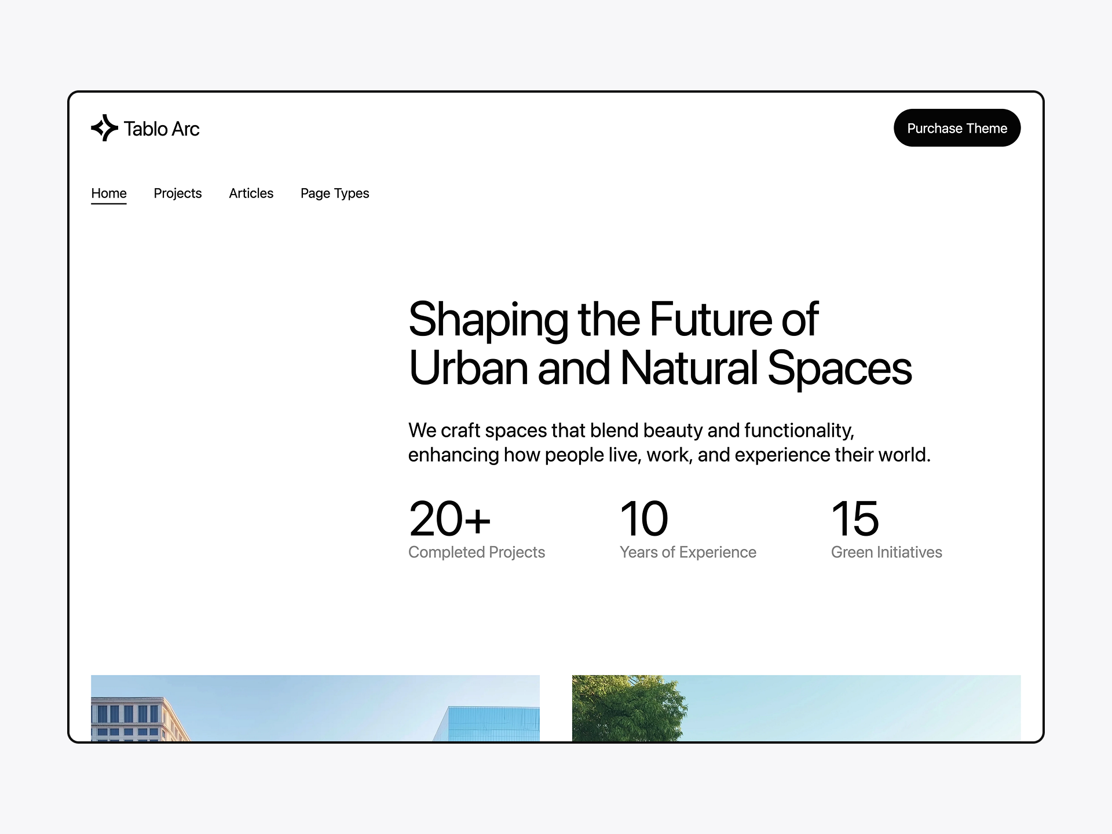Open the Articles nav link

(251, 193)
